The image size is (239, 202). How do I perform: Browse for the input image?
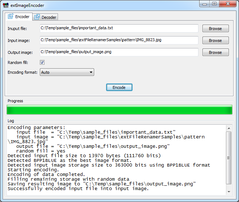pos(215,40)
